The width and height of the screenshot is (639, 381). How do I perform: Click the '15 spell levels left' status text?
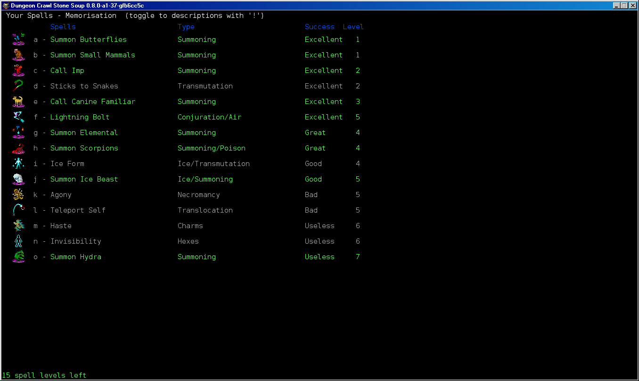point(44,375)
